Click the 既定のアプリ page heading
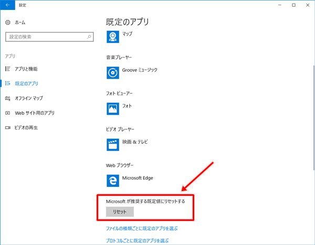Image resolution: width=315 pixels, height=245 pixels. pos(128,22)
